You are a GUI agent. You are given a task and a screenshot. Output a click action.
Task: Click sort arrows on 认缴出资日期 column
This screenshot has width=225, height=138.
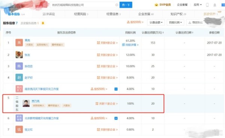pos(193,33)
